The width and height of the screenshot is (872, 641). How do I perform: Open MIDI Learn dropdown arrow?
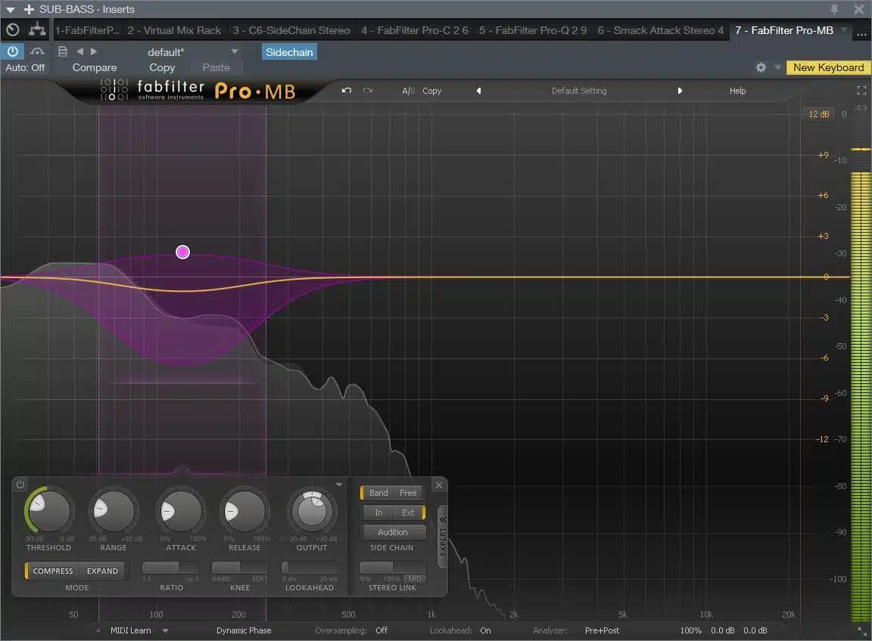click(165, 630)
